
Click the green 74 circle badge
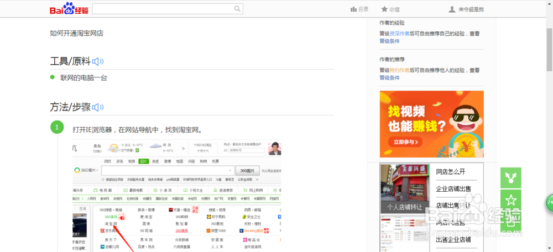[550, 203]
